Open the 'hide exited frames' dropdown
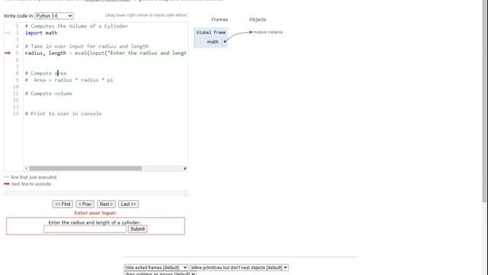 pos(156,267)
